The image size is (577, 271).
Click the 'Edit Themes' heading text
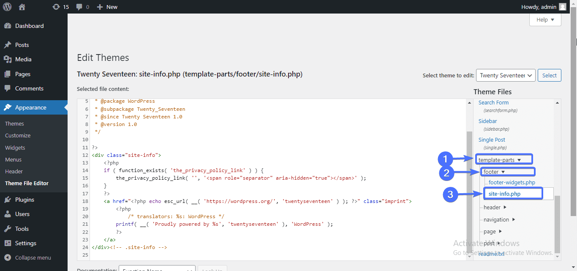coord(103,58)
